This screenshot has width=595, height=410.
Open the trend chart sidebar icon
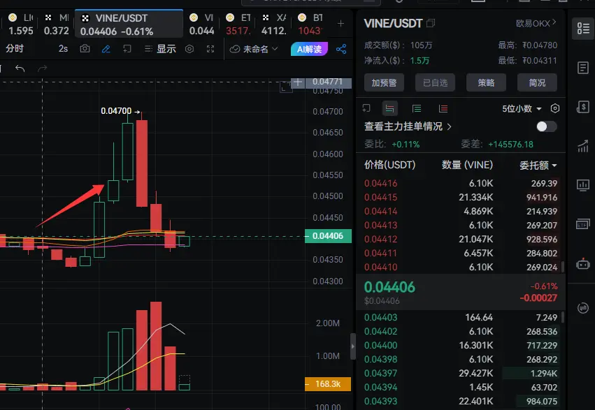[583, 146]
